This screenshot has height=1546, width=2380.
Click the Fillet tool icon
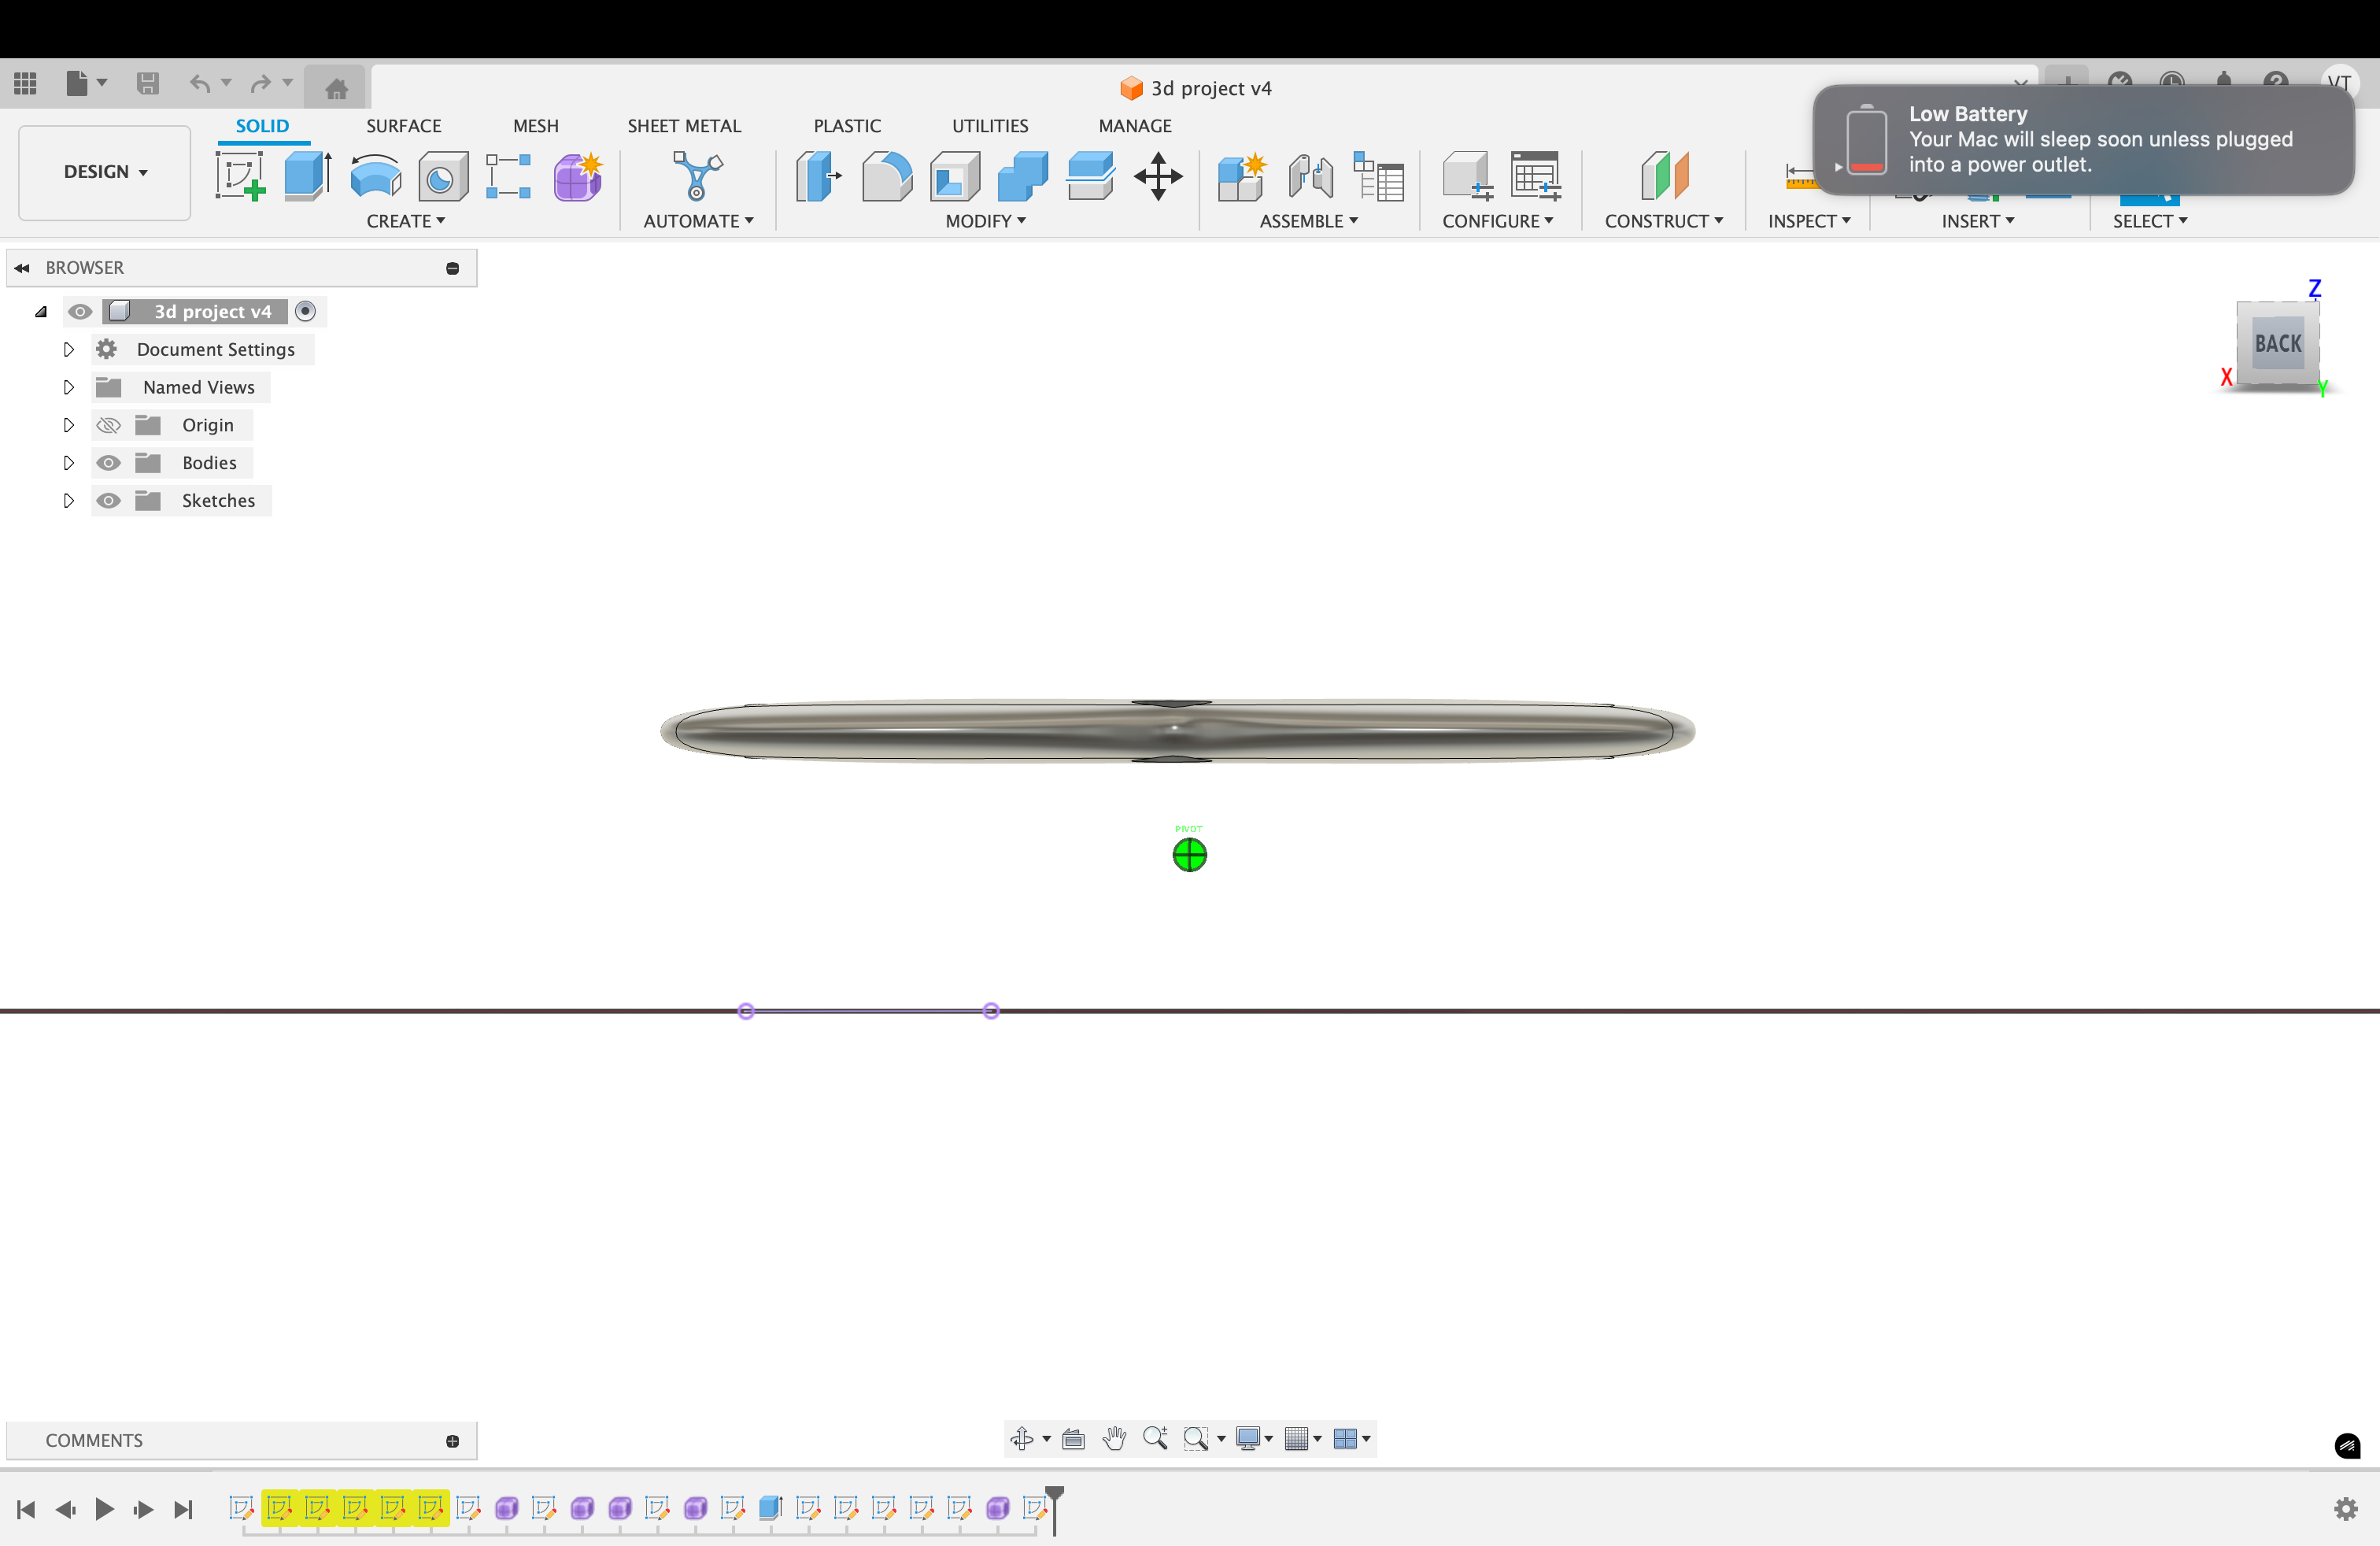(x=886, y=176)
